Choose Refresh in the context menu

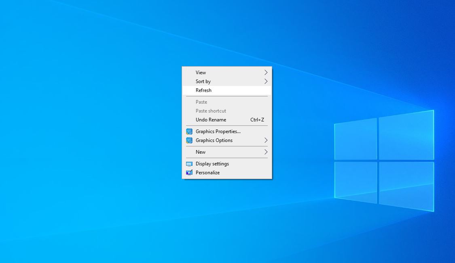point(227,90)
